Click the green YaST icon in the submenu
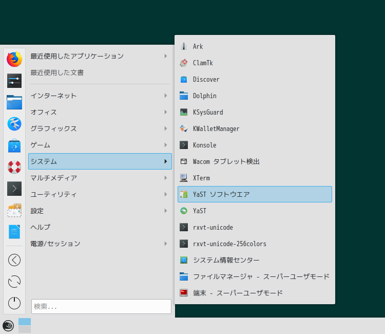Viewport: 385px width, 334px height. 184,211
